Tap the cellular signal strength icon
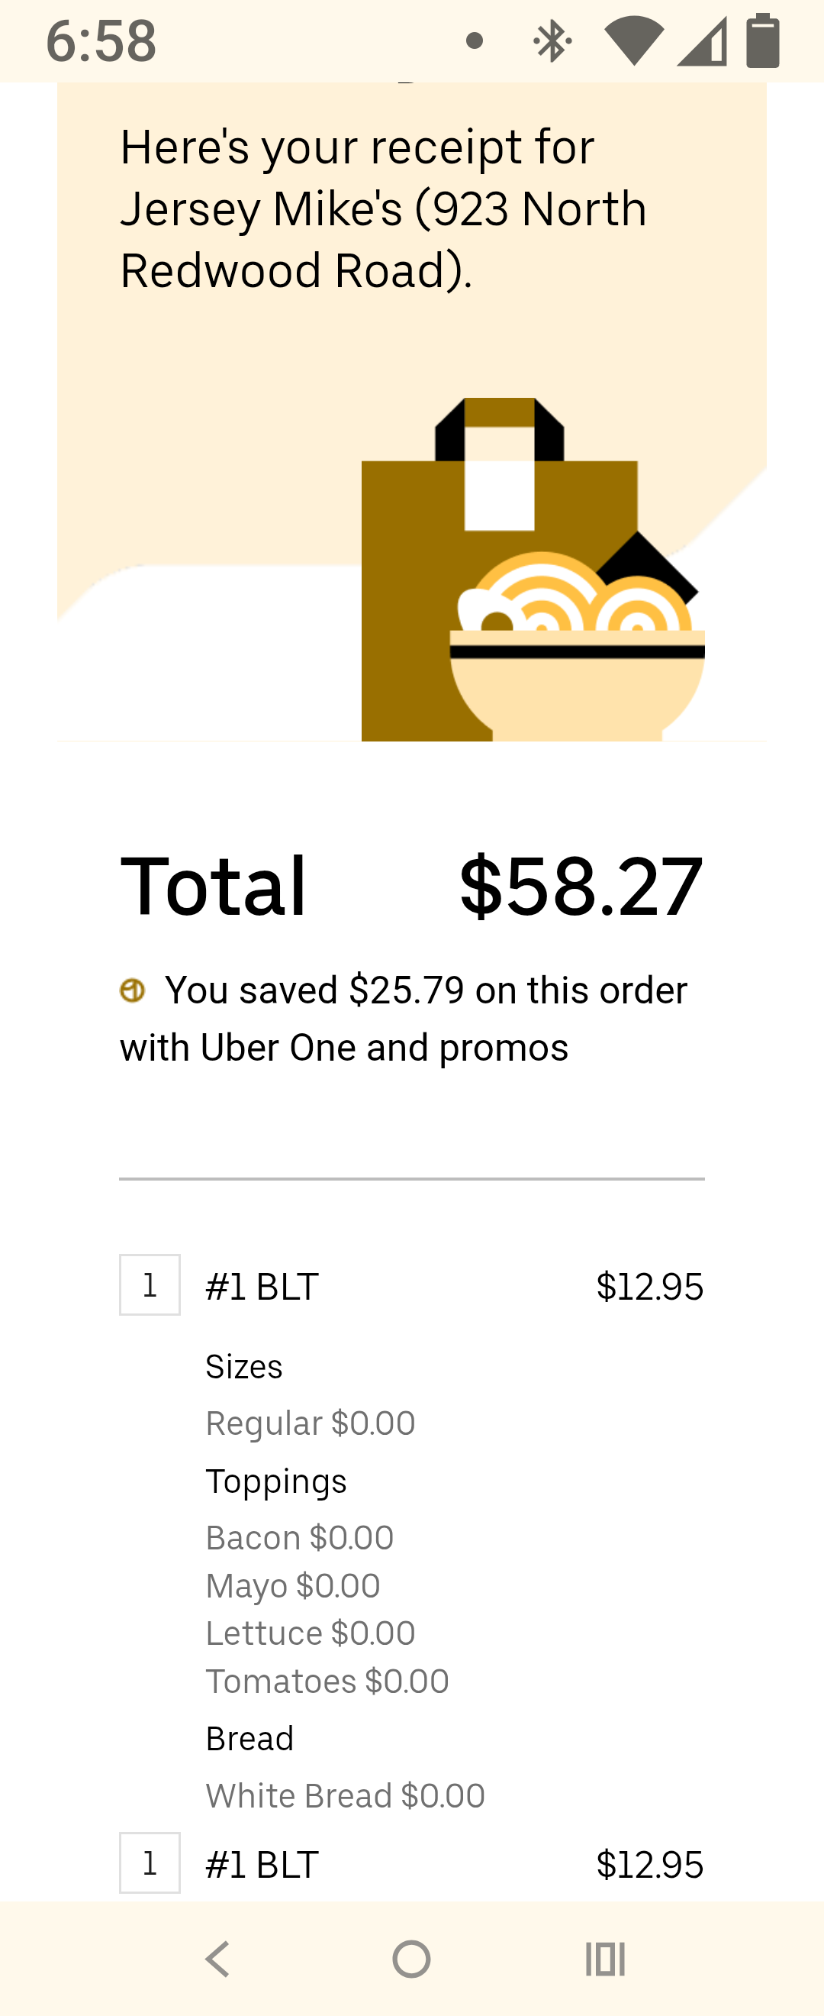The height and width of the screenshot is (2016, 824). (x=702, y=40)
